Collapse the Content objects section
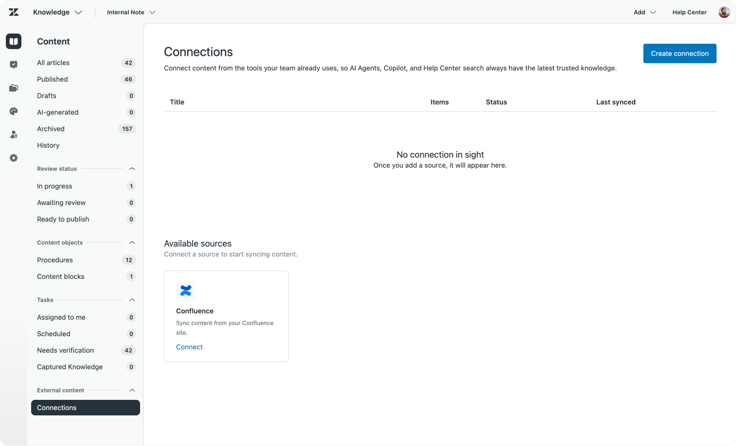The height and width of the screenshot is (446, 736). tap(132, 242)
